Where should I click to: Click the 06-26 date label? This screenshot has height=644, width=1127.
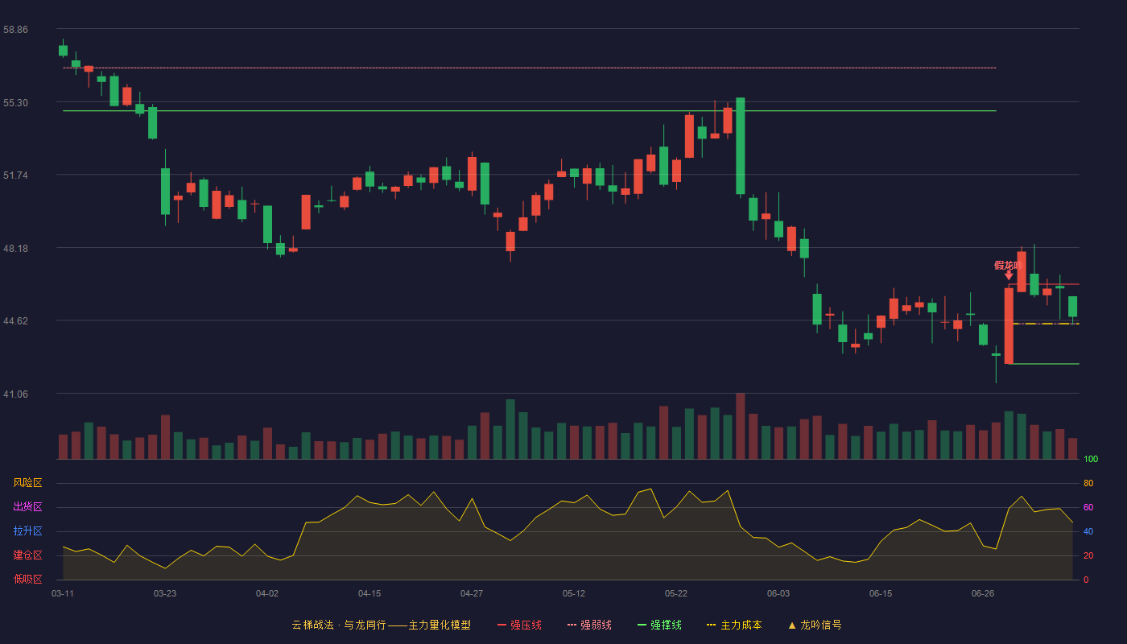(x=983, y=593)
